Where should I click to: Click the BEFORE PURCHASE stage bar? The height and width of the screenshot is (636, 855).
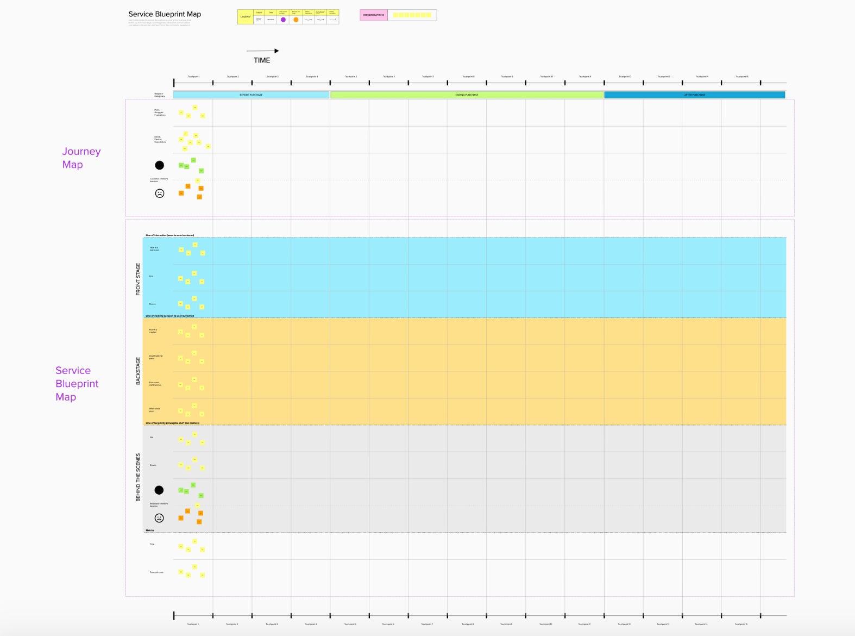point(251,95)
